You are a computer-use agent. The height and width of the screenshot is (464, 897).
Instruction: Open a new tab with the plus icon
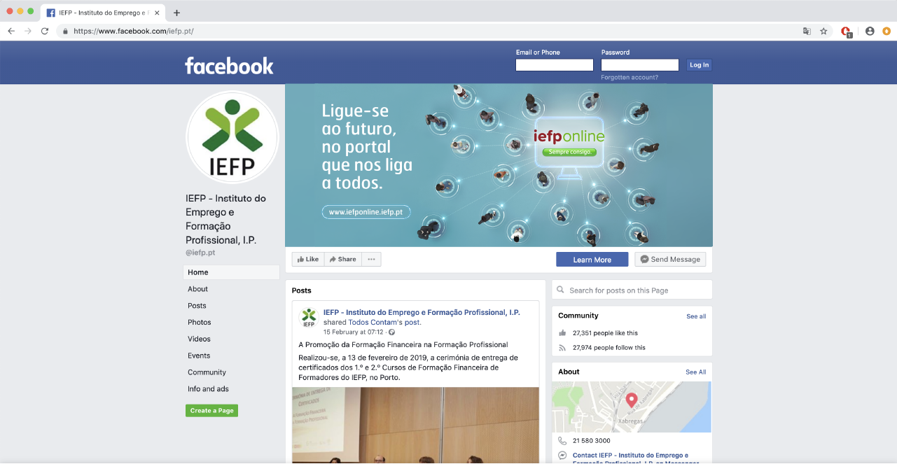pyautogui.click(x=176, y=13)
